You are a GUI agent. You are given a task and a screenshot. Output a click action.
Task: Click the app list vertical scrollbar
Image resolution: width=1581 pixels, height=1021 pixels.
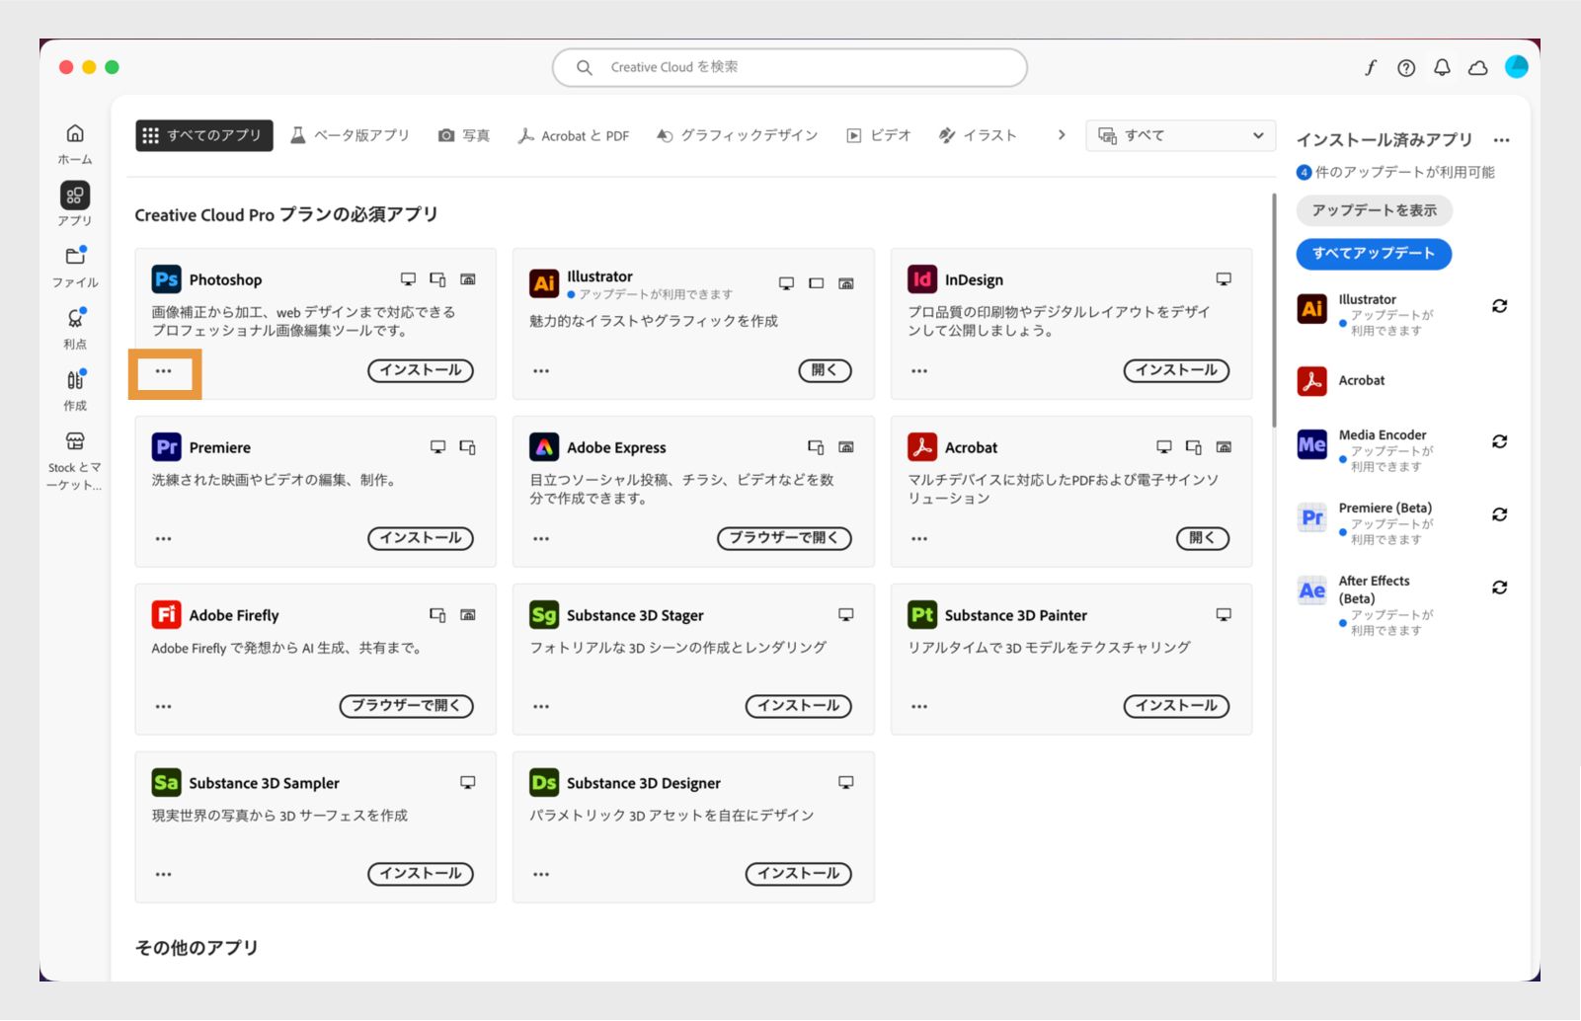pyautogui.click(x=1274, y=311)
